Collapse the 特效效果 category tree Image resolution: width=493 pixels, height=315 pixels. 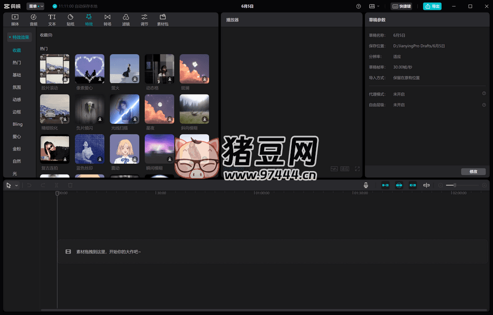[10, 37]
